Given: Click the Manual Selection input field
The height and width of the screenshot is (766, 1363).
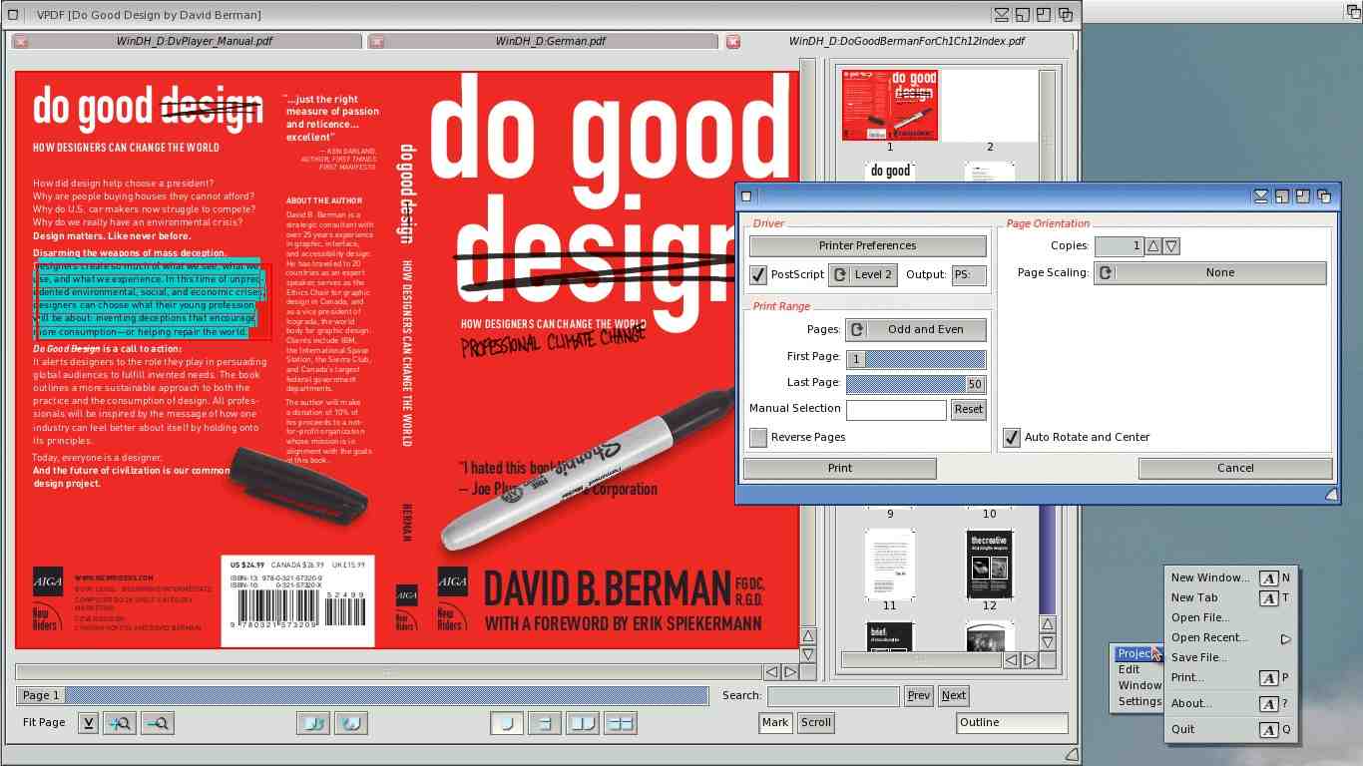Looking at the screenshot, I should click(x=896, y=409).
